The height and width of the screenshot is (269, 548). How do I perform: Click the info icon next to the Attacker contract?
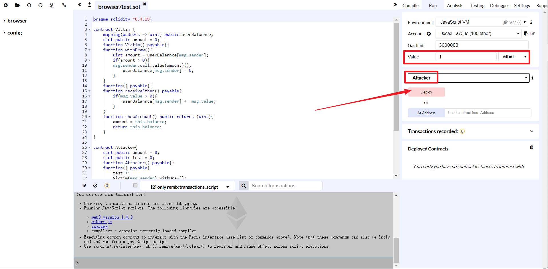(532, 78)
